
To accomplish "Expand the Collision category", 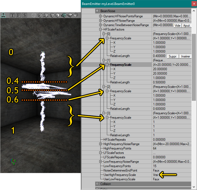I will (x=97, y=184).
